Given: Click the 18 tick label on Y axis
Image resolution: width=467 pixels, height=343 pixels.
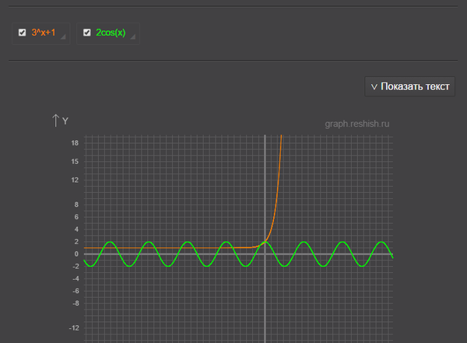Looking at the screenshot, I should [x=75, y=143].
